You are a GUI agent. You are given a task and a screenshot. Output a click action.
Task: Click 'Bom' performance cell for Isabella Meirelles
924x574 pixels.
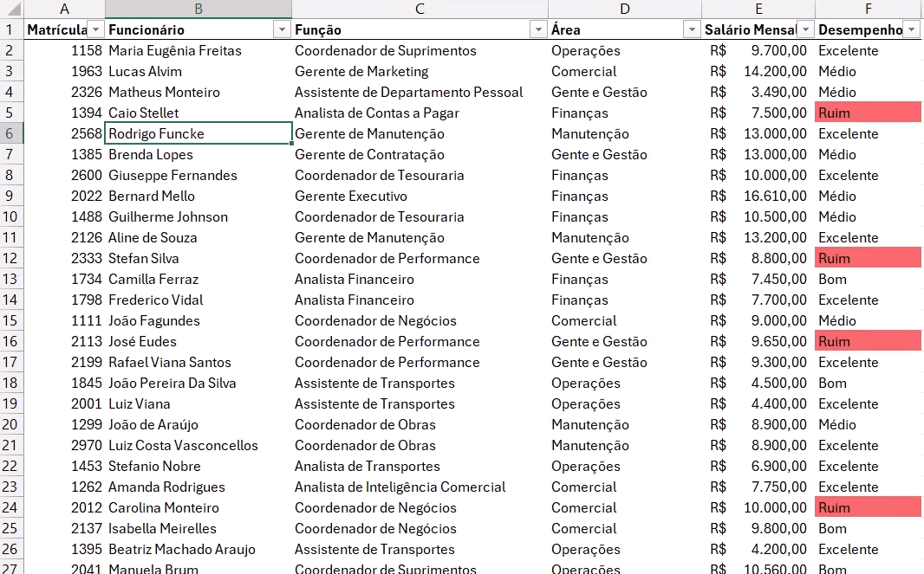coord(868,529)
